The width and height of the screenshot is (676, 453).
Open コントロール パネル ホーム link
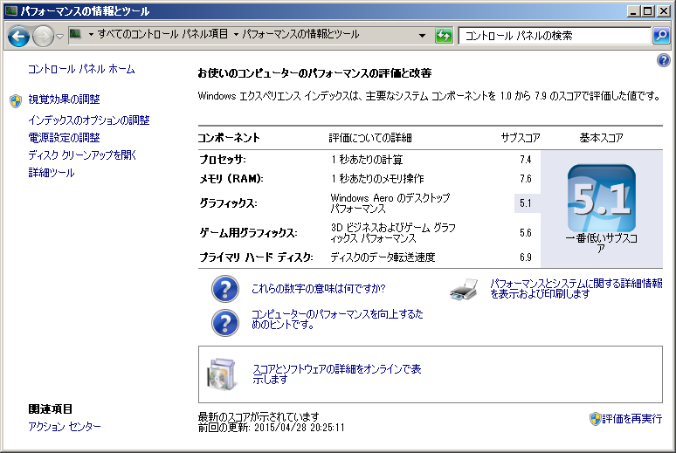tap(81, 69)
